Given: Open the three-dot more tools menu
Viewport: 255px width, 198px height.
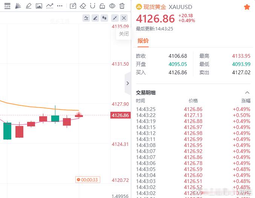Looking at the screenshot, I should click(60, 6).
